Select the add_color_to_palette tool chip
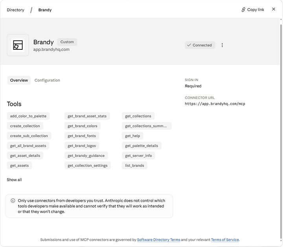This screenshot has height=247, width=283. point(28,116)
